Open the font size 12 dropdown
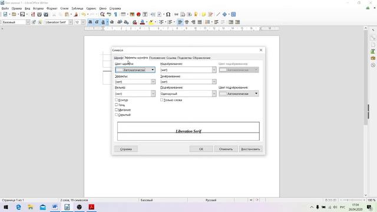Screen dimensions: 377x212 pyautogui.click(x=83, y=22)
